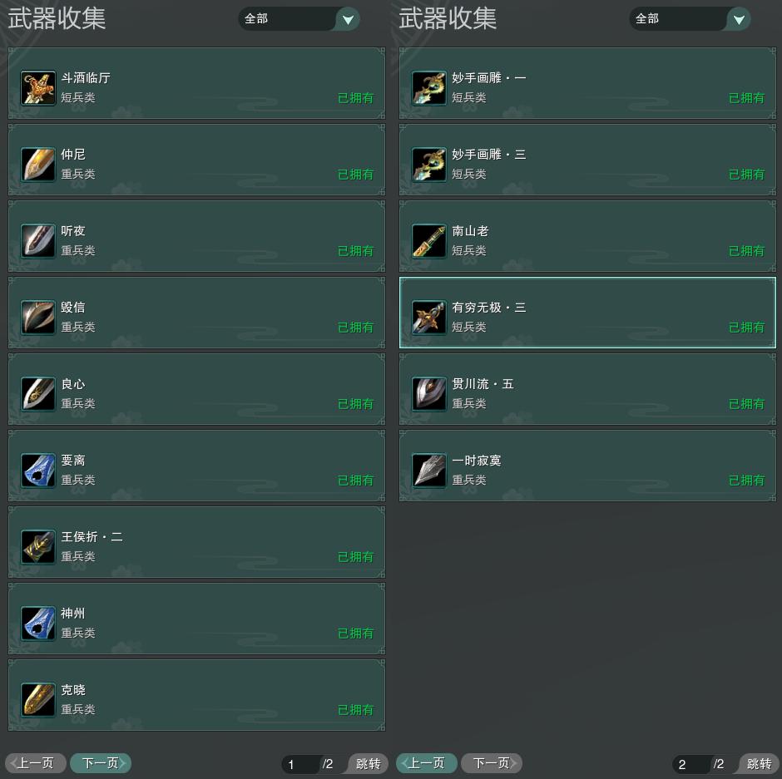
Task: Select the 克晓 weapon list entry
Action: (x=196, y=695)
